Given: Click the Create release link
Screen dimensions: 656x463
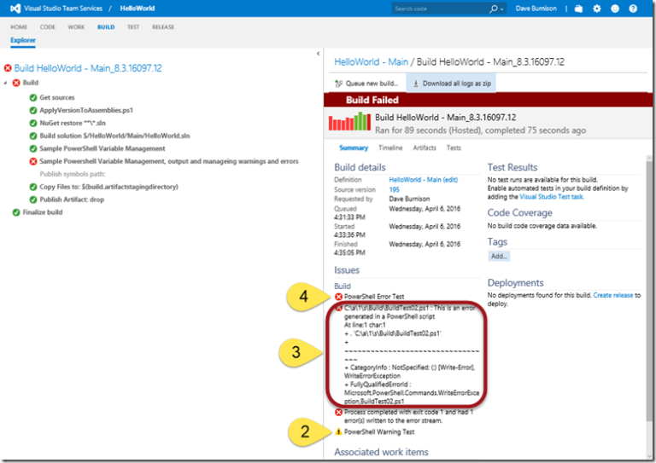Looking at the screenshot, I should [613, 296].
